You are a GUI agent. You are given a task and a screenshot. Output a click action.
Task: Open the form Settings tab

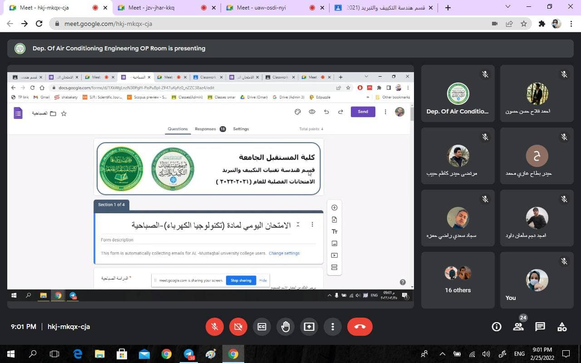pyautogui.click(x=241, y=129)
